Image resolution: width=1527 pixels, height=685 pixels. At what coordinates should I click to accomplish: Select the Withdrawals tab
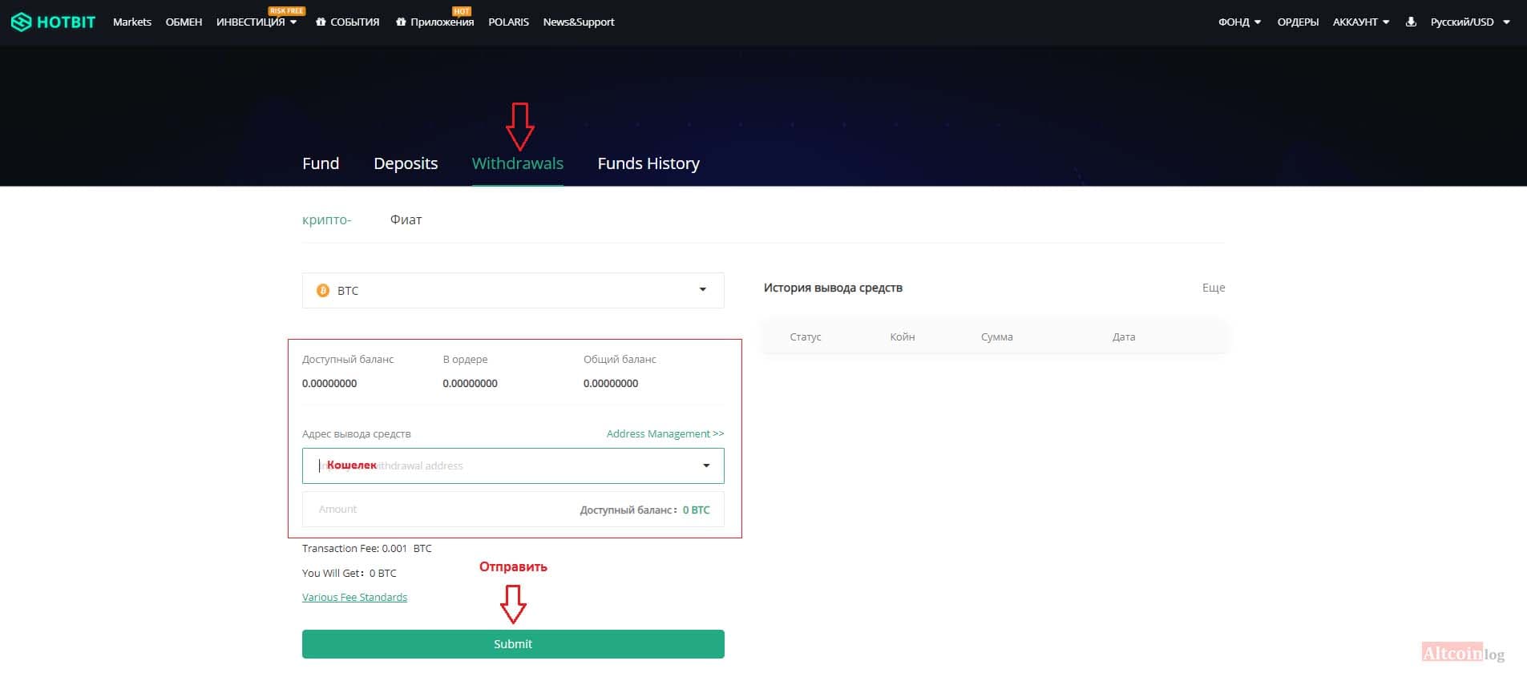coord(518,163)
